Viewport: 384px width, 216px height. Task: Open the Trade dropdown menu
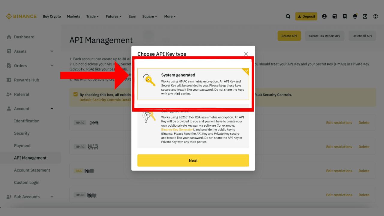(92, 16)
